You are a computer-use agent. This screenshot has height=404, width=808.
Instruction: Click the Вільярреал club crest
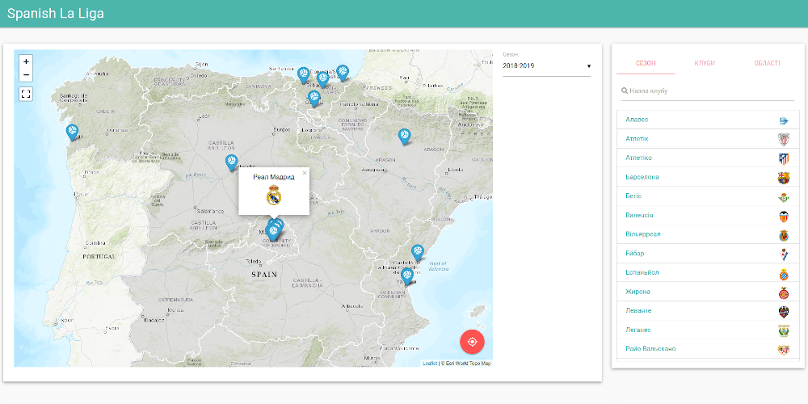tap(784, 235)
